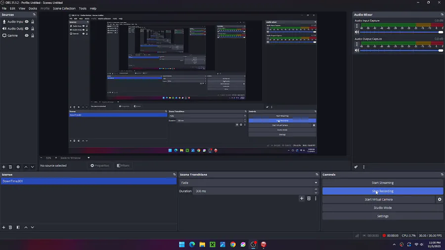Viewport: 445px width, 250px height.
Task: Decrease transition duration with down arrow
Action: 316,193
